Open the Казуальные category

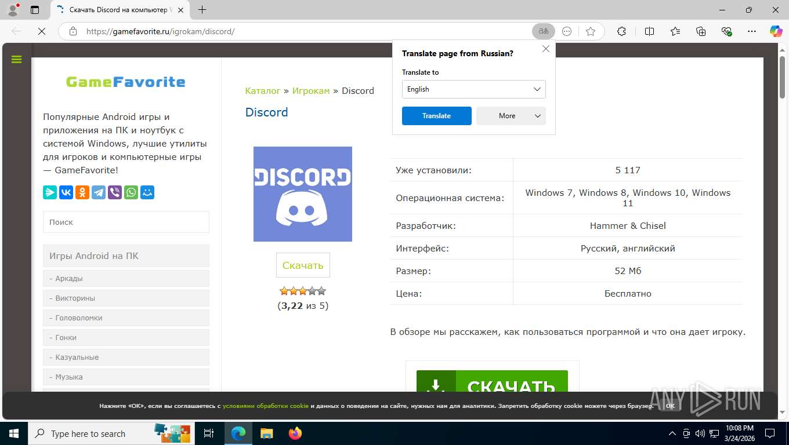(126, 357)
